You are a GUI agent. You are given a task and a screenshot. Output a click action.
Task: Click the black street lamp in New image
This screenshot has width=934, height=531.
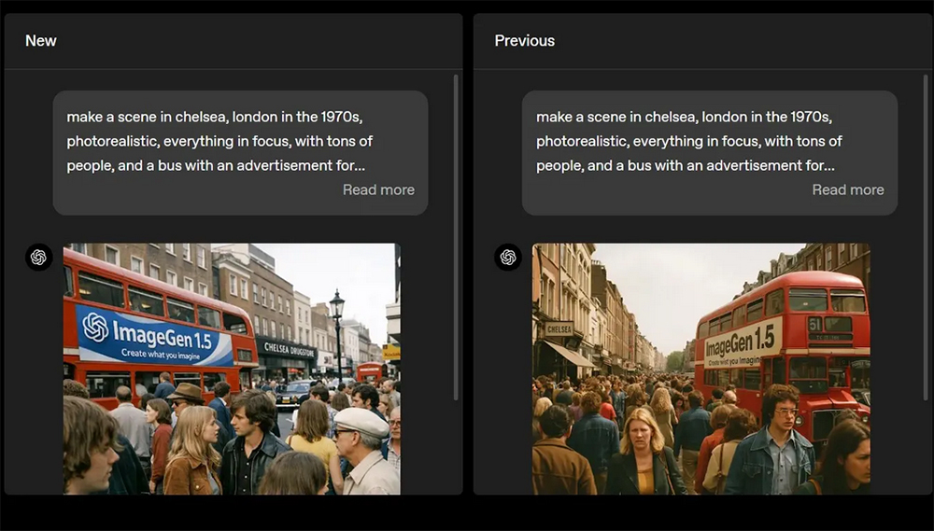point(337,327)
